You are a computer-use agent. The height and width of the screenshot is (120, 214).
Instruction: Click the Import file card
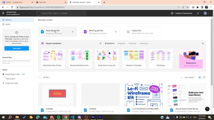143,32
